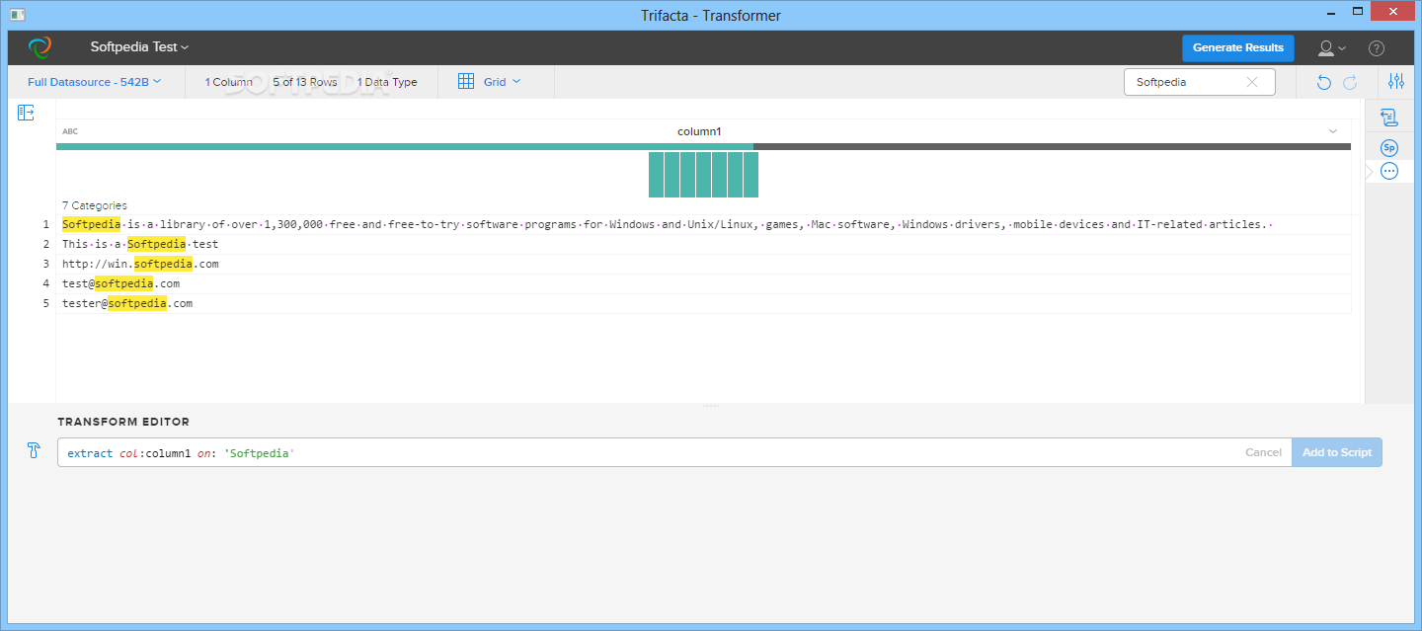The height and width of the screenshot is (631, 1422).
Task: Open the script panel icon
Action: [1389, 118]
